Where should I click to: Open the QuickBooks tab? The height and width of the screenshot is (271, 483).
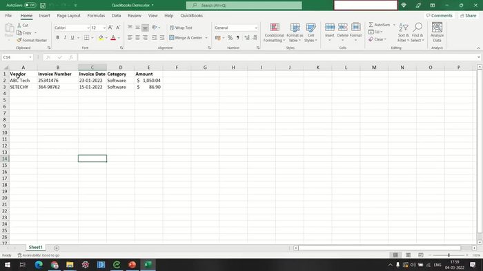click(192, 15)
